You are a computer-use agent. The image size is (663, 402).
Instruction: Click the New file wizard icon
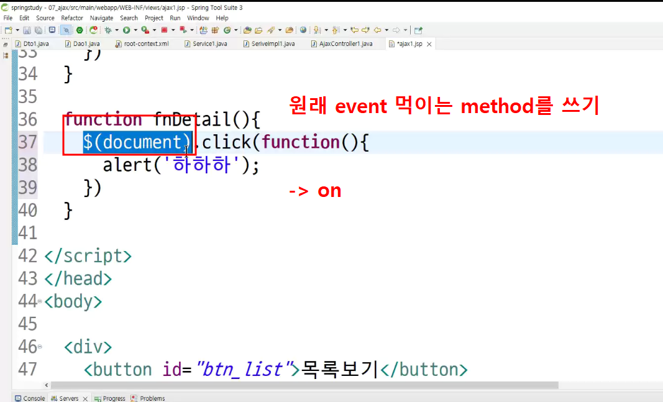(8, 30)
